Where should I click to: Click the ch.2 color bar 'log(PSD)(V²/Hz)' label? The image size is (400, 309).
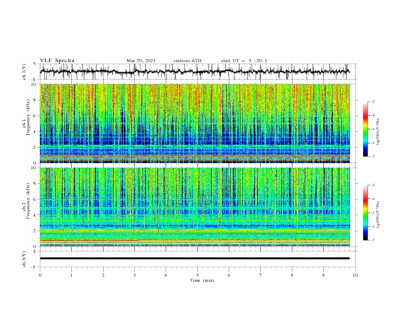pyautogui.click(x=378, y=215)
